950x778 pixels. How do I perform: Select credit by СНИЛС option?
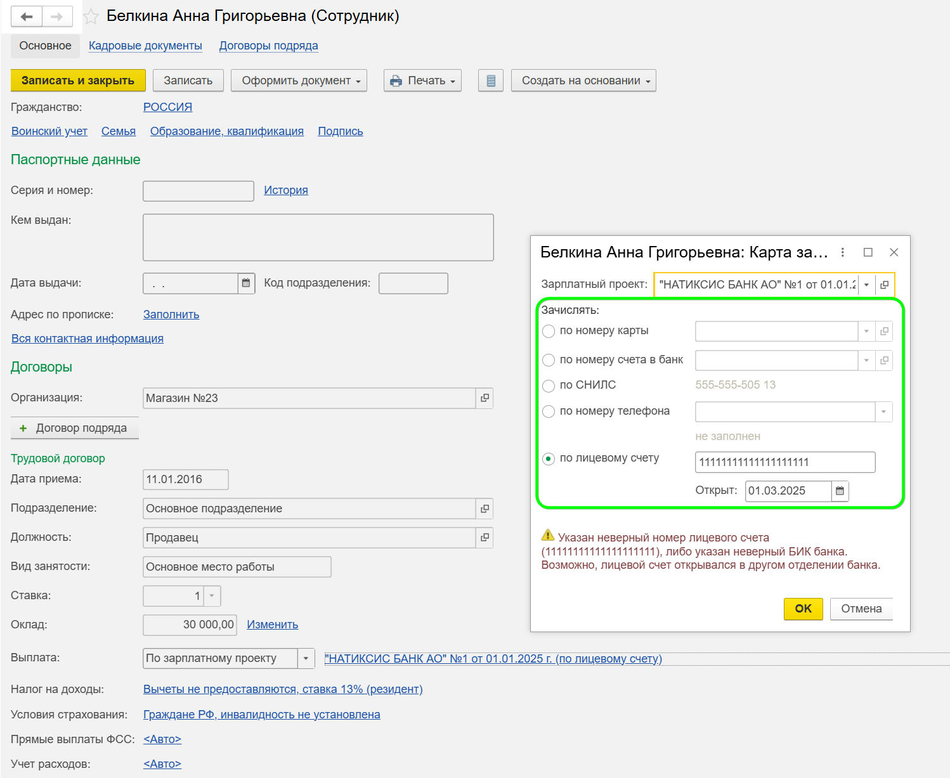click(549, 386)
